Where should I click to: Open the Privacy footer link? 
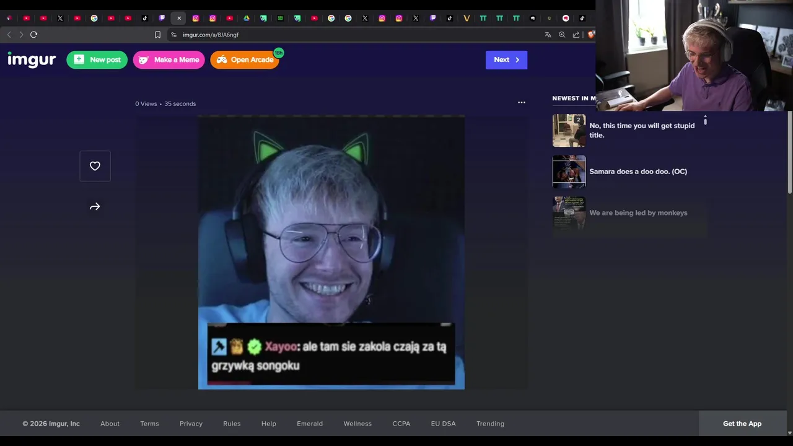point(191,424)
